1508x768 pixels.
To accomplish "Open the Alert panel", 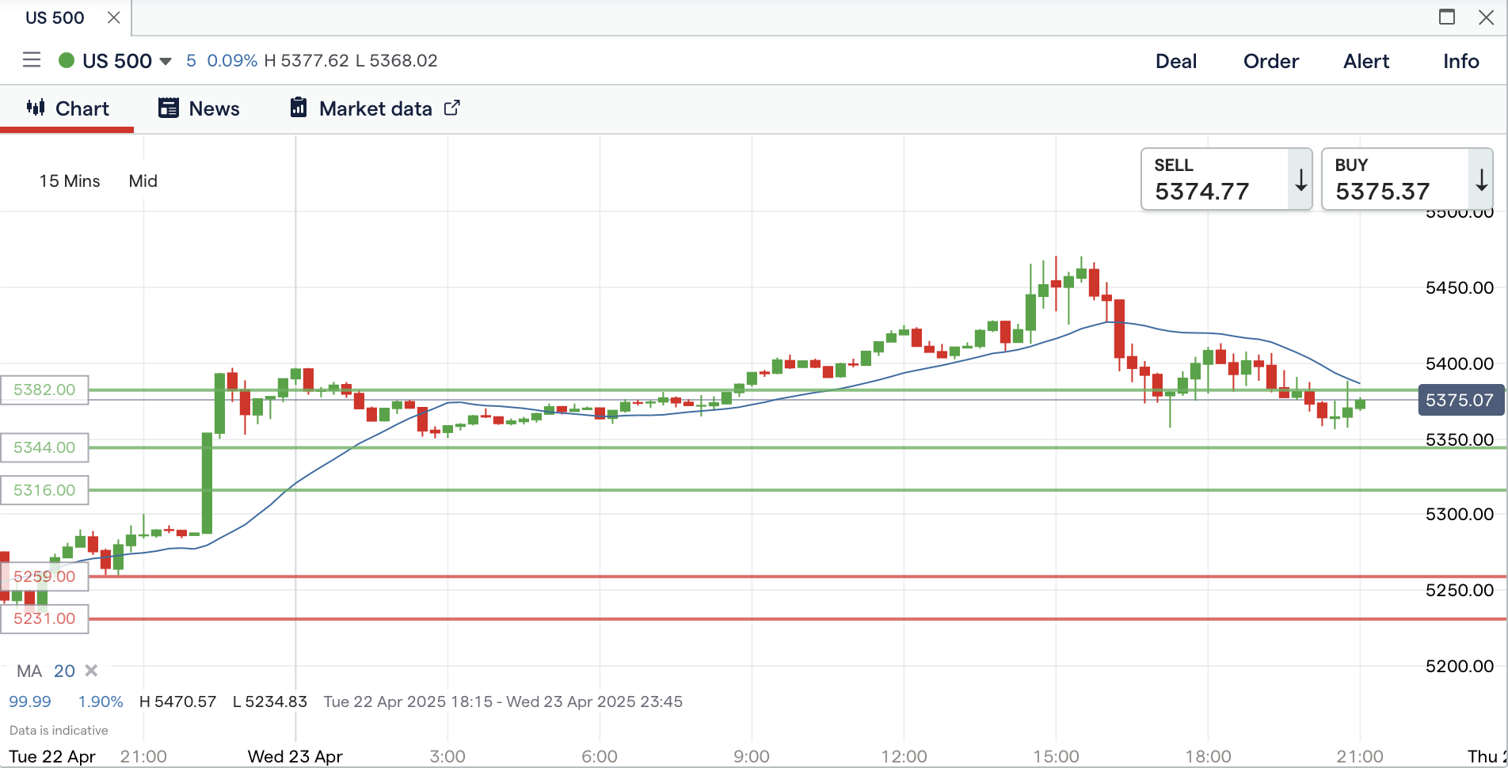I will pos(1365,61).
